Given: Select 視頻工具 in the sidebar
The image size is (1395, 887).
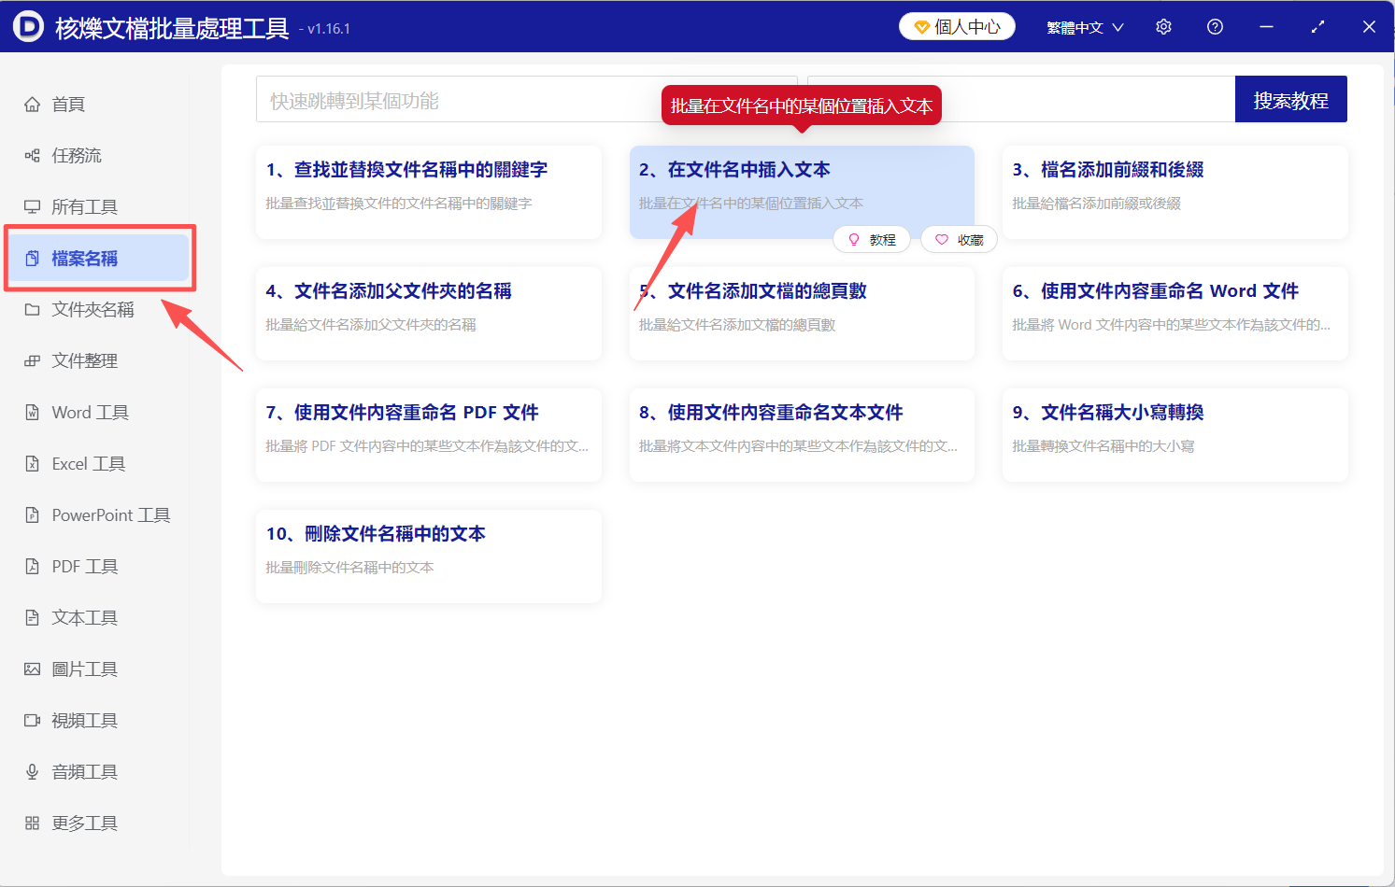Looking at the screenshot, I should coord(79,720).
